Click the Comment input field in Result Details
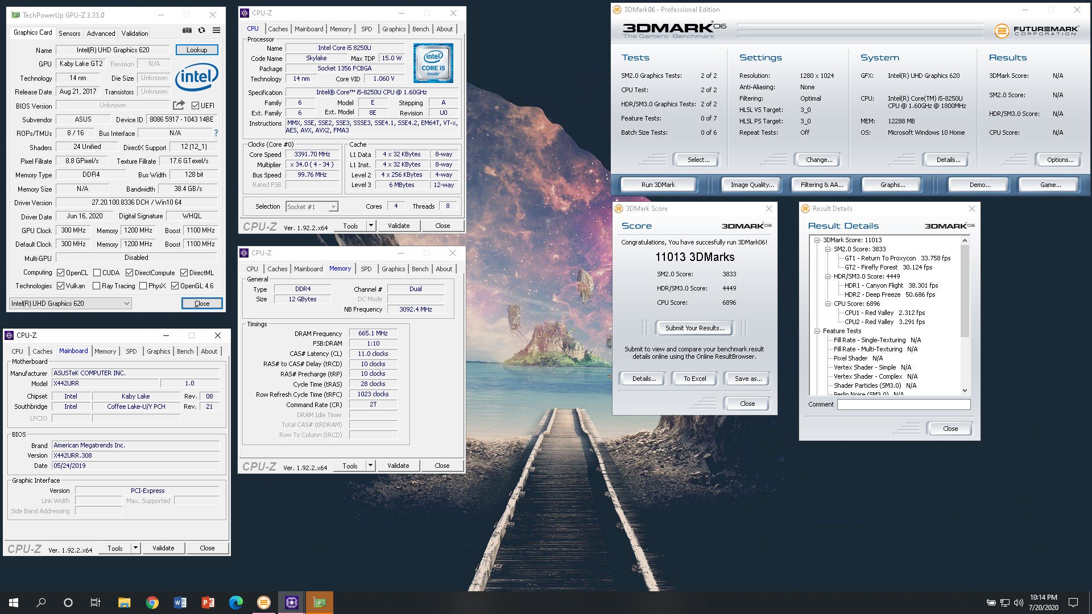Screen dimensions: 1092x614 (904, 405)
